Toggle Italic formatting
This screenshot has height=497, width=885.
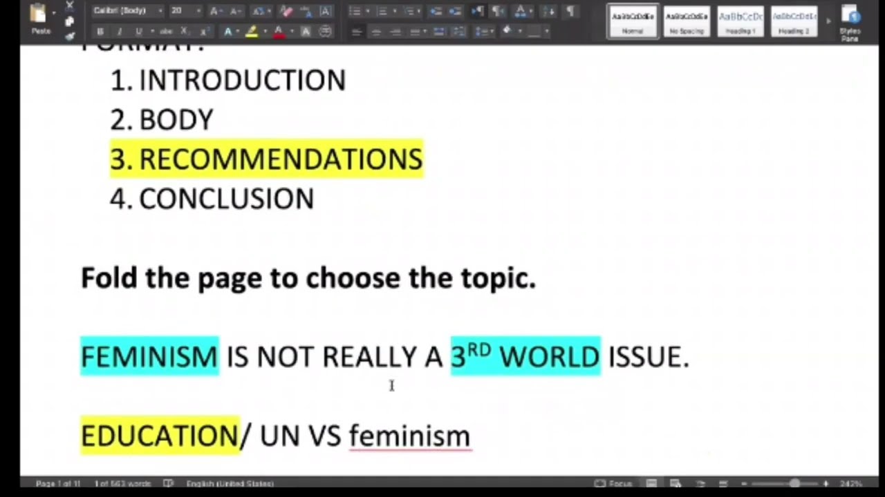(120, 32)
